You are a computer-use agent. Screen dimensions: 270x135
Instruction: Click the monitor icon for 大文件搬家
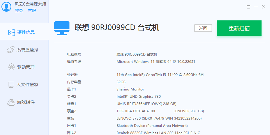tap(11, 85)
